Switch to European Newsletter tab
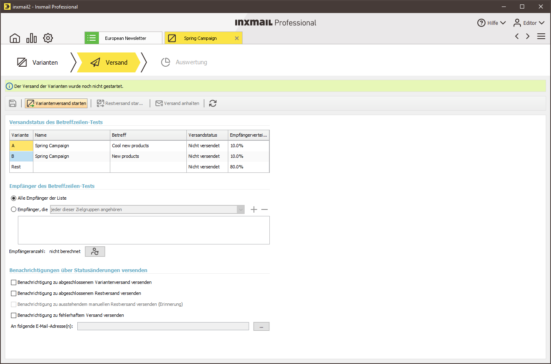Screen dimensions: 551x364 [x=123, y=38]
